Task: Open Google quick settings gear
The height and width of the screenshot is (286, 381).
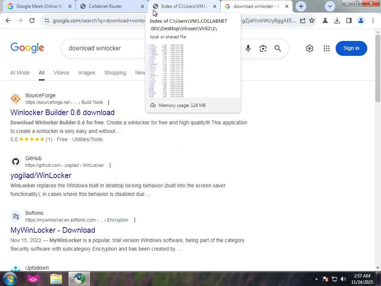Action: pos(309,48)
